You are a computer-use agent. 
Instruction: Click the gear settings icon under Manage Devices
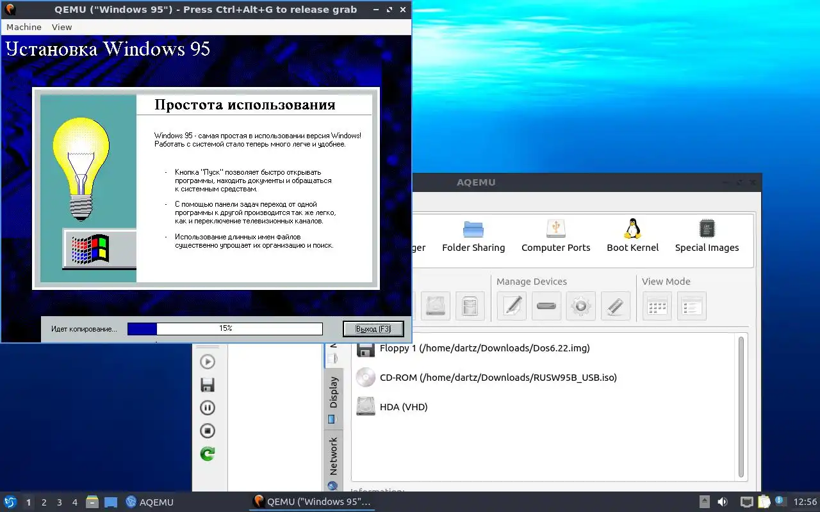pos(581,306)
